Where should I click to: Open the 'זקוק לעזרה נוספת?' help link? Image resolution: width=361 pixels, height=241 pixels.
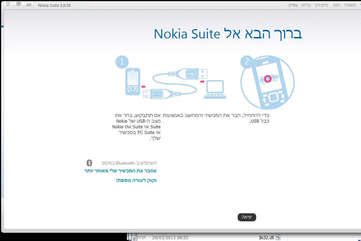pyautogui.click(x=136, y=181)
